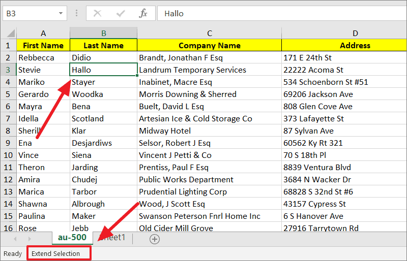The height and width of the screenshot is (261, 407).
Task: Select cell Artesian Ice & Cold Storage Co
Action: (x=210, y=118)
